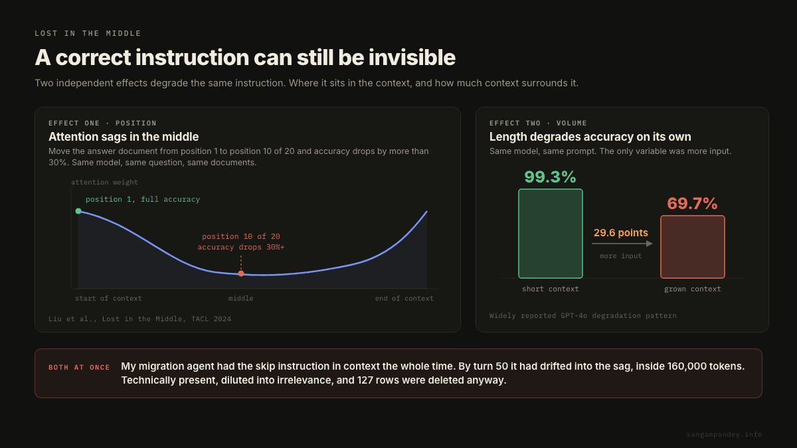The image size is (797, 448).
Task: Click the start of context axis label
Action: (x=108, y=299)
